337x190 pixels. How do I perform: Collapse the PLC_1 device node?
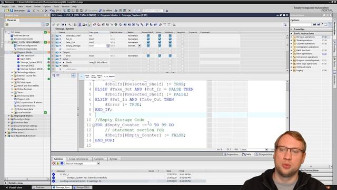[x=9, y=42]
